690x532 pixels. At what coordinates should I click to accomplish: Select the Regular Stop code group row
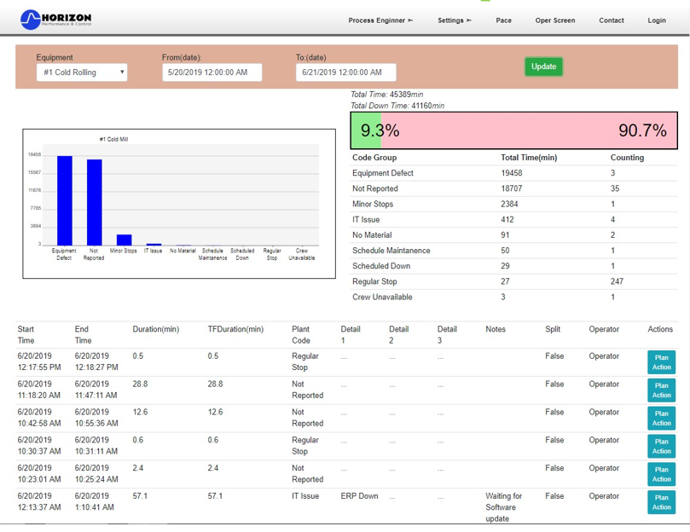[513, 281]
